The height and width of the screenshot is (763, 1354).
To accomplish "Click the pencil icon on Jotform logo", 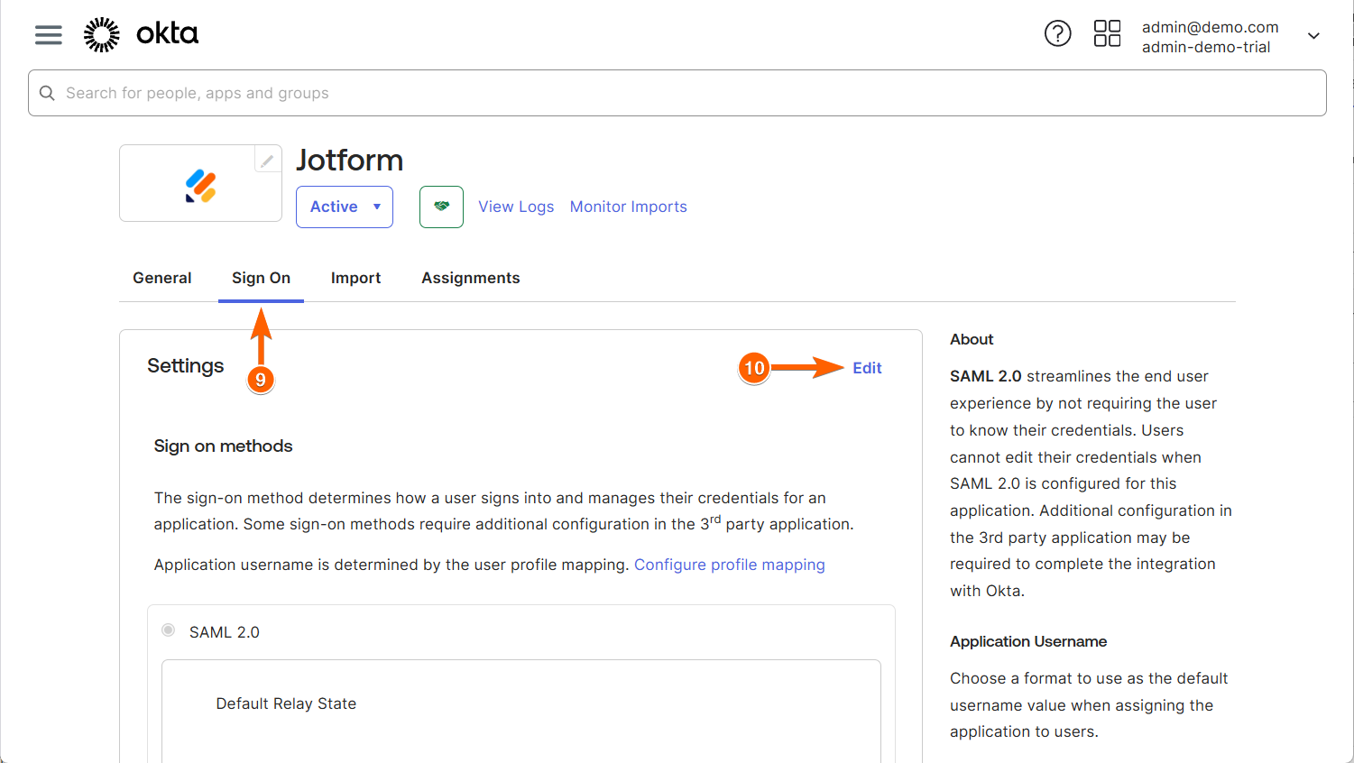I will [267, 161].
